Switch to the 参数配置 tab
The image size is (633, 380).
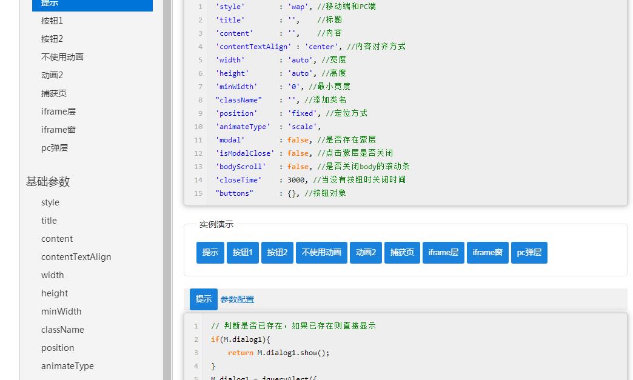(x=237, y=299)
